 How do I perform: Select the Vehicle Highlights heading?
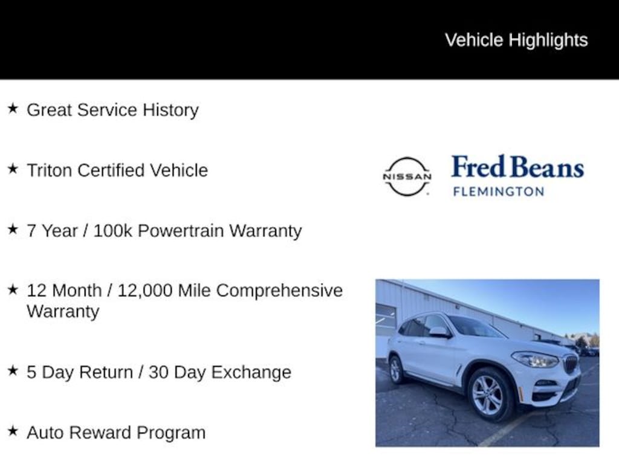516,40
